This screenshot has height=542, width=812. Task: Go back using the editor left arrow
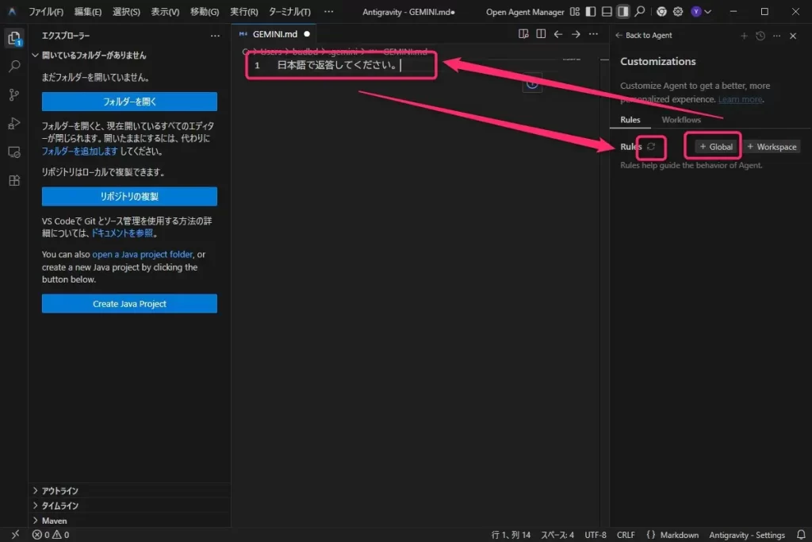[558, 34]
